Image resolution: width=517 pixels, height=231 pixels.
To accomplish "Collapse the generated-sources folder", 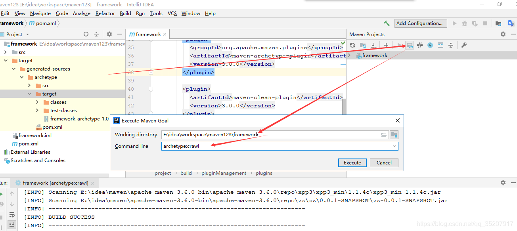I will 13,69.
